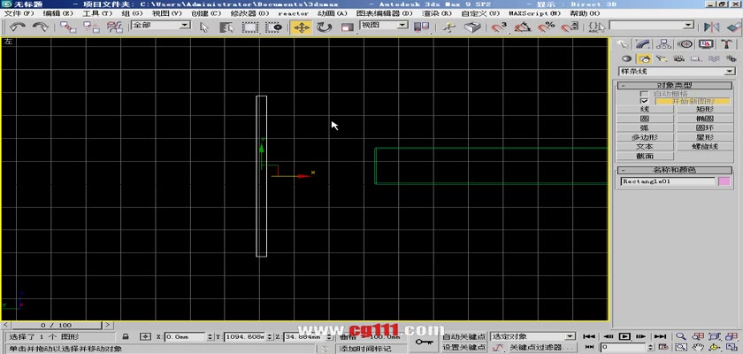Toggle the Spinner Snap icon
Image resolution: width=743 pixels, height=354 pixels.
click(569, 27)
